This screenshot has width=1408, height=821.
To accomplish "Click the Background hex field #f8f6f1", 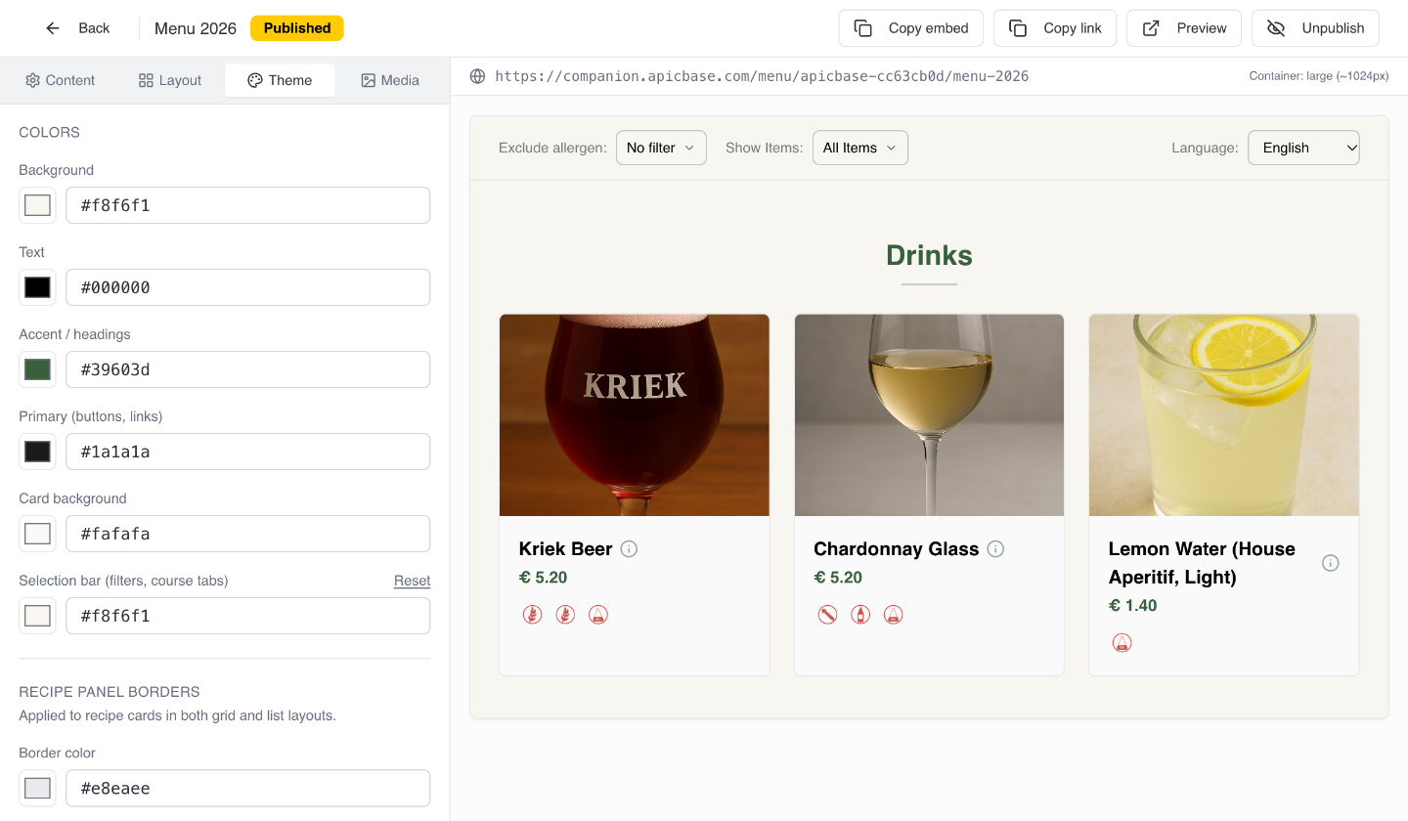I will coord(248,205).
